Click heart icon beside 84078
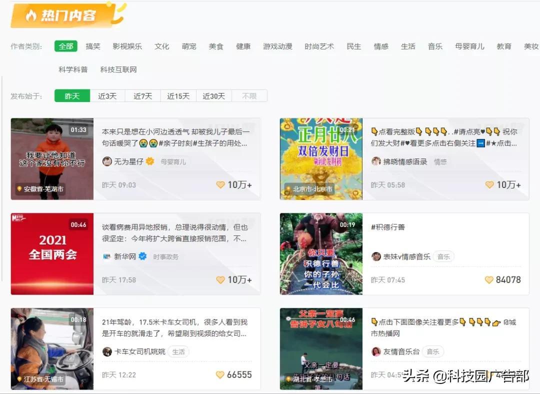Screen dimensions: 540x394 click(489, 280)
